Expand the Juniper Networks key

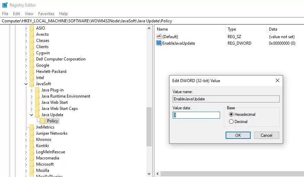[x=26, y=134]
